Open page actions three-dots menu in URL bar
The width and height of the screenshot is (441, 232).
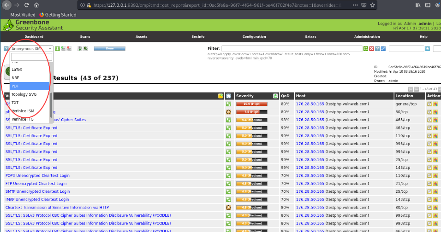(x=355, y=5)
